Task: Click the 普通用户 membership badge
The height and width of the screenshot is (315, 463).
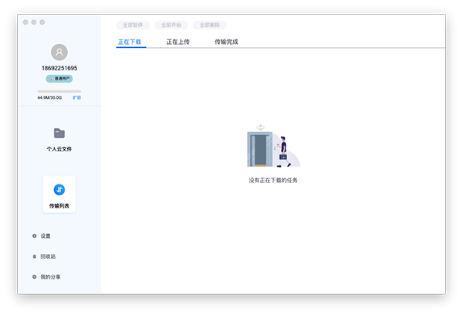Action: click(x=59, y=79)
